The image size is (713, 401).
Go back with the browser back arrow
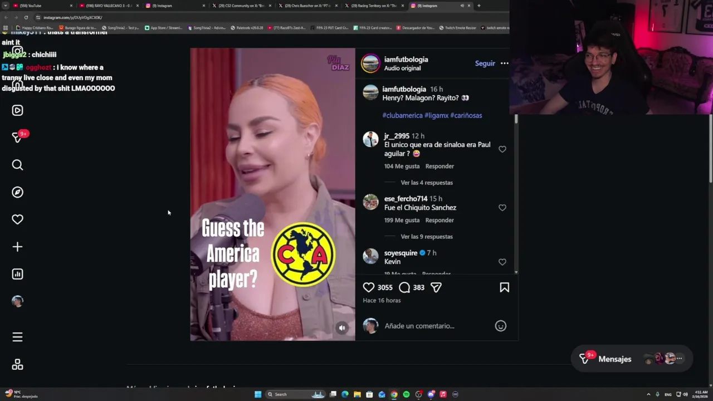tap(7, 17)
